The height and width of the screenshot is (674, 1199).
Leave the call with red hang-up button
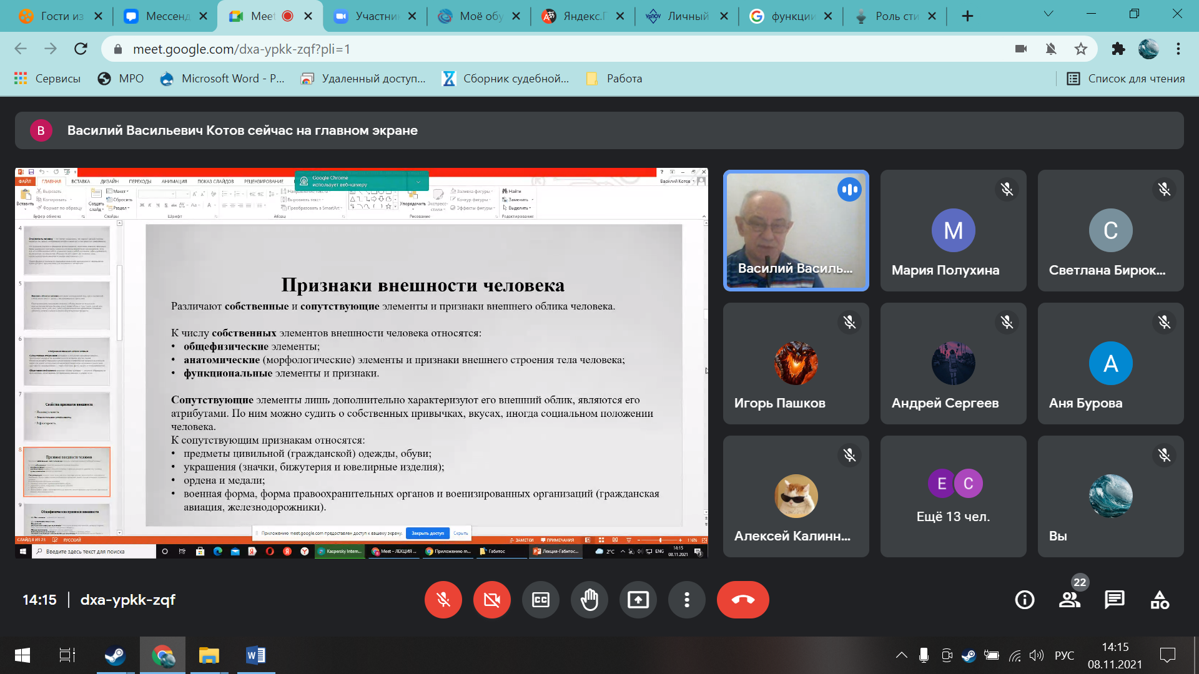pyautogui.click(x=743, y=600)
